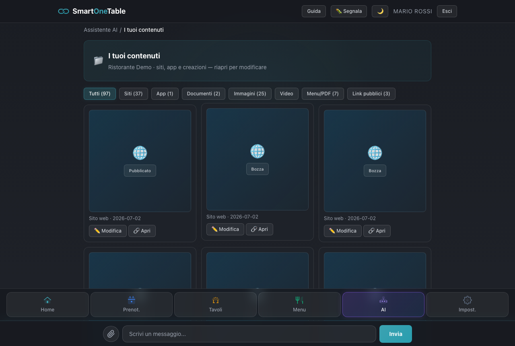The height and width of the screenshot is (346, 515).
Task: Send the message with Invia
Action: (x=396, y=334)
